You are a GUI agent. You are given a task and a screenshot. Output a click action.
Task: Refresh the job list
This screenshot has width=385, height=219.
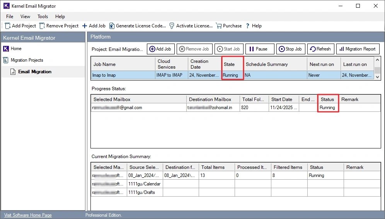(320, 49)
